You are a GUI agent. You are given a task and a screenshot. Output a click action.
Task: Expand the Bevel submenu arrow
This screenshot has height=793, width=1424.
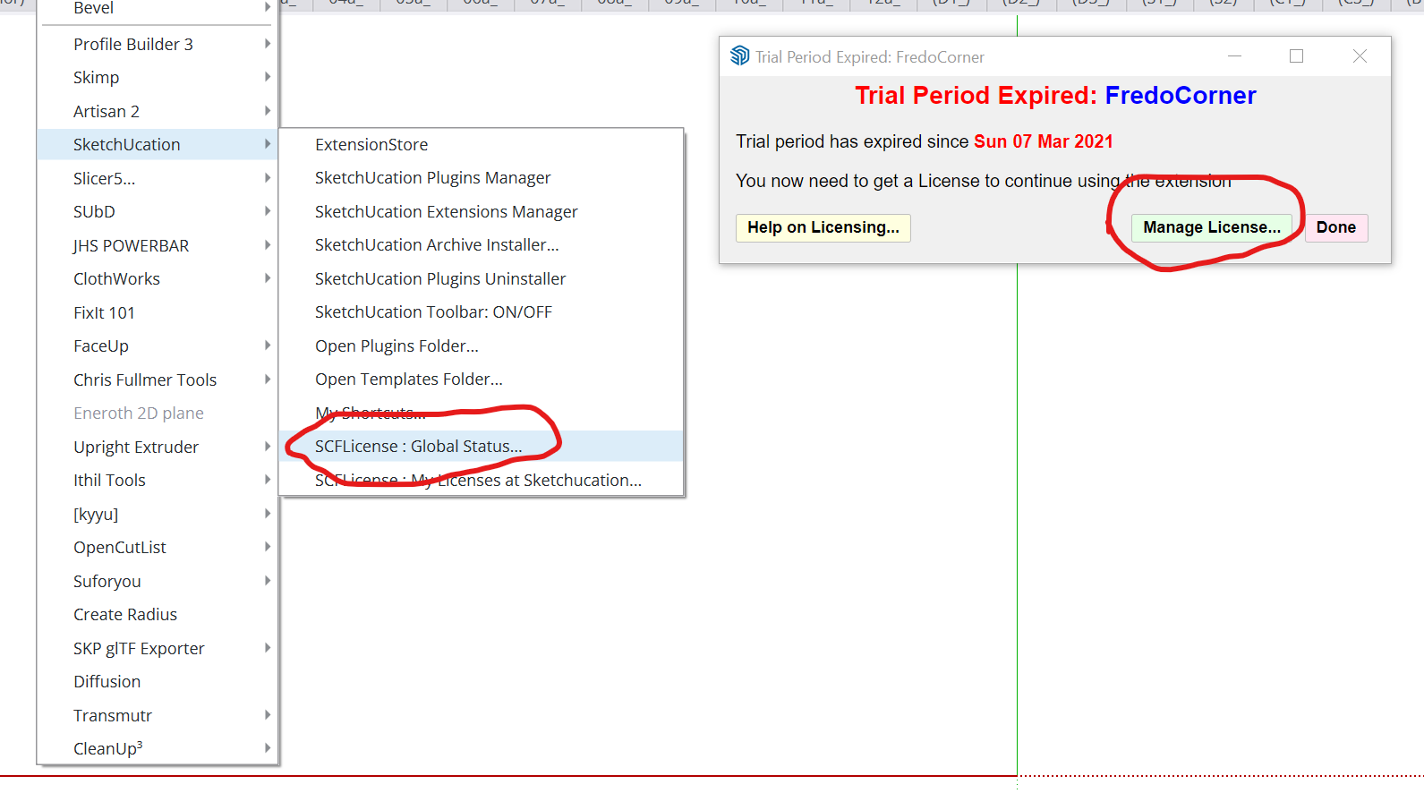click(x=267, y=7)
